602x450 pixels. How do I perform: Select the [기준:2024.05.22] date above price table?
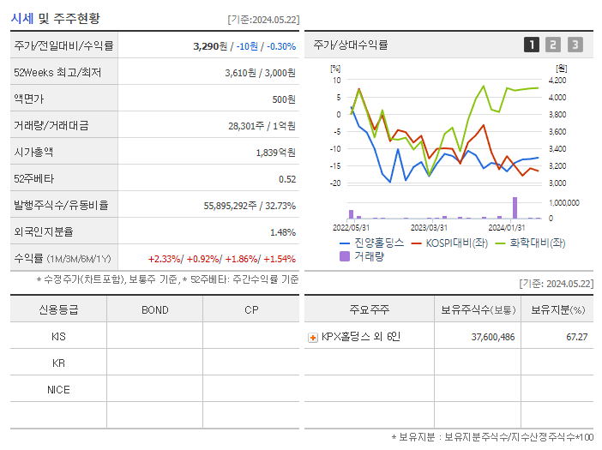[x=263, y=20]
